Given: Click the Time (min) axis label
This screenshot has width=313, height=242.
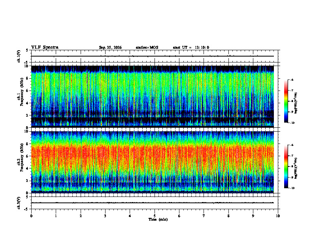Looking at the screenshot, I should [158, 219].
